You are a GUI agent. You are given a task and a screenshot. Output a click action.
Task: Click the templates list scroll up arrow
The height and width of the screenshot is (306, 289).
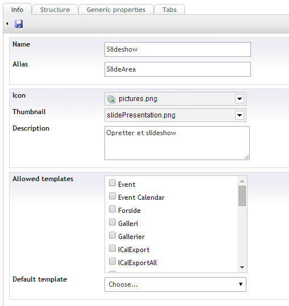coord(242,181)
